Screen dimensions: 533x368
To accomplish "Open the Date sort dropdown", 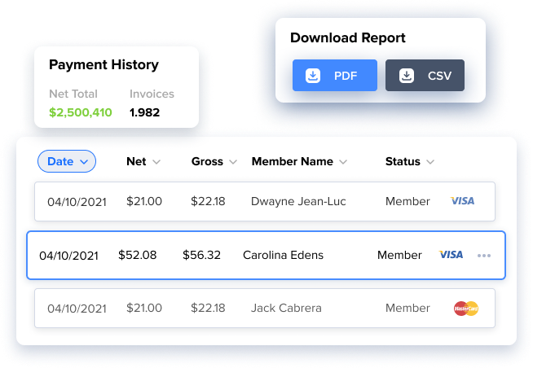I will point(67,161).
